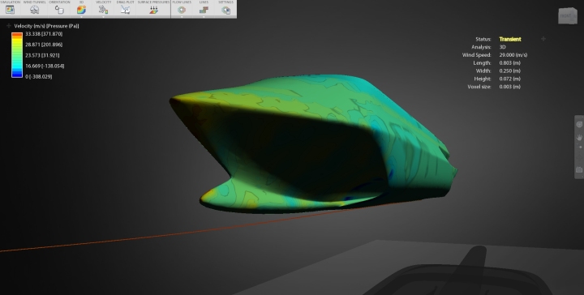Open the Settings tool
The width and height of the screenshot is (584, 295).
click(225, 10)
